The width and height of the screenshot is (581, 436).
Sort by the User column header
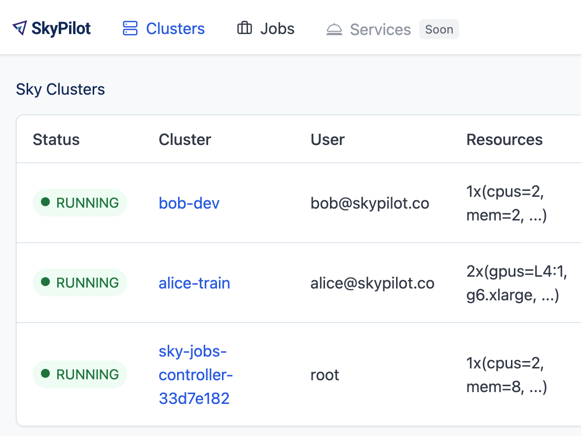[327, 140]
